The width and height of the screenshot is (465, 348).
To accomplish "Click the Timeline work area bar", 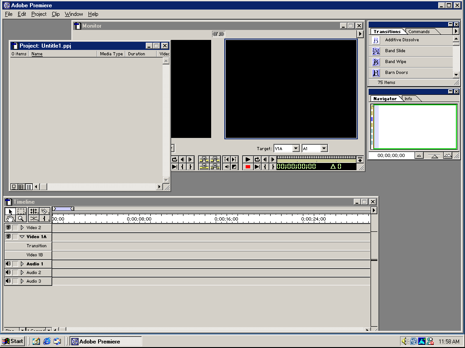I will [x=63, y=209].
